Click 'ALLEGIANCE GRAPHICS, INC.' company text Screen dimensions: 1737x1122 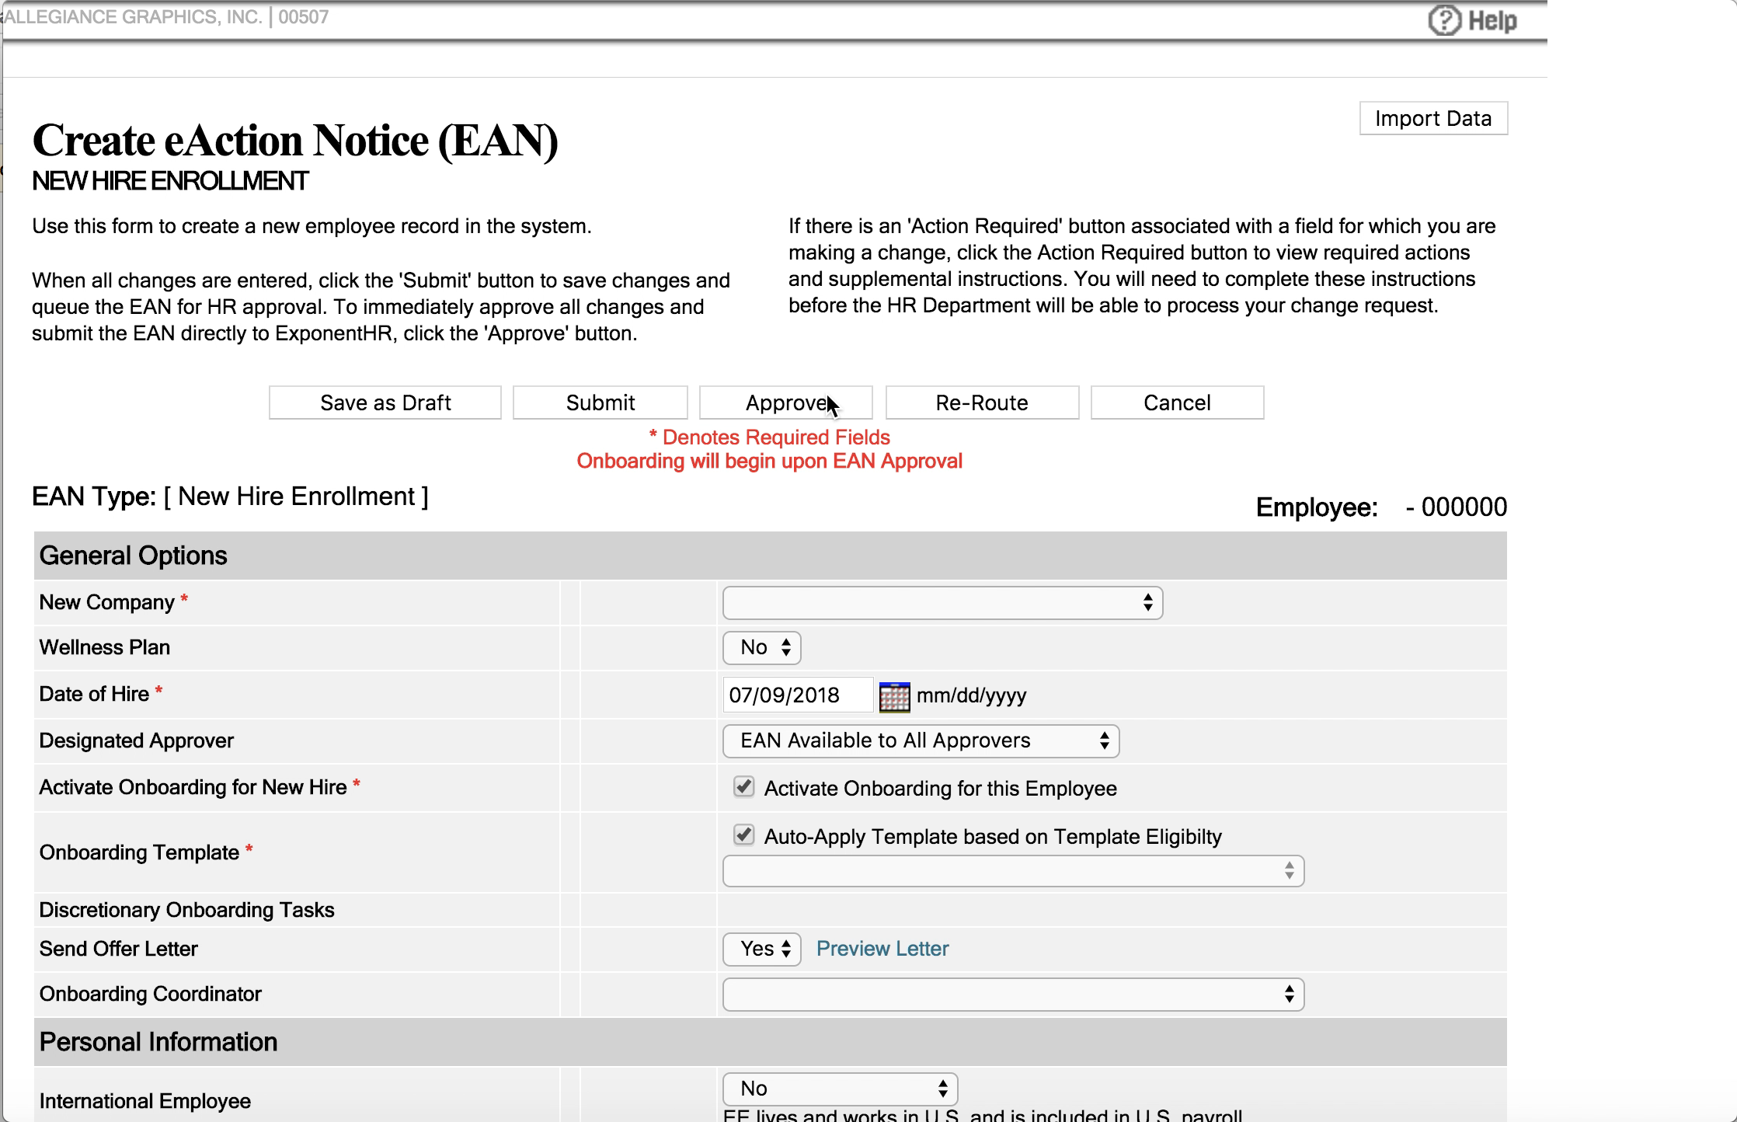point(133,17)
